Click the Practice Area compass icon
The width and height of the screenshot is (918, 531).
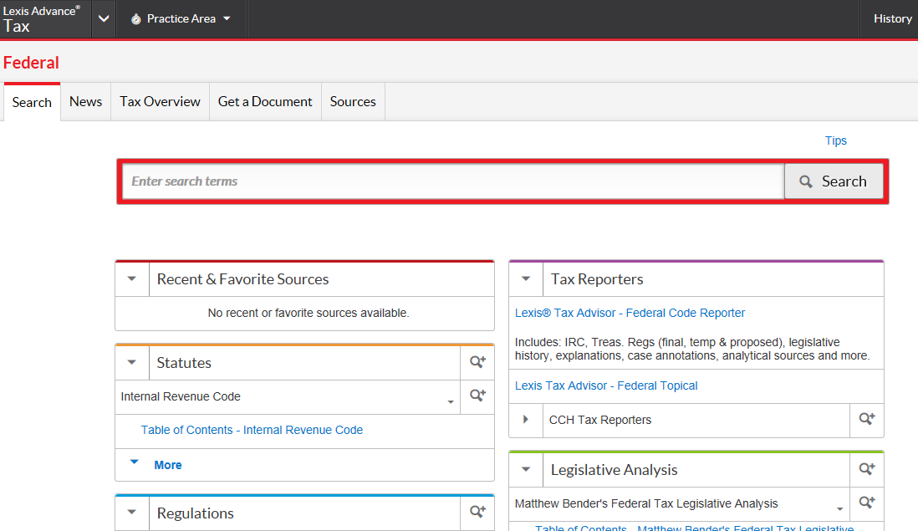[136, 18]
